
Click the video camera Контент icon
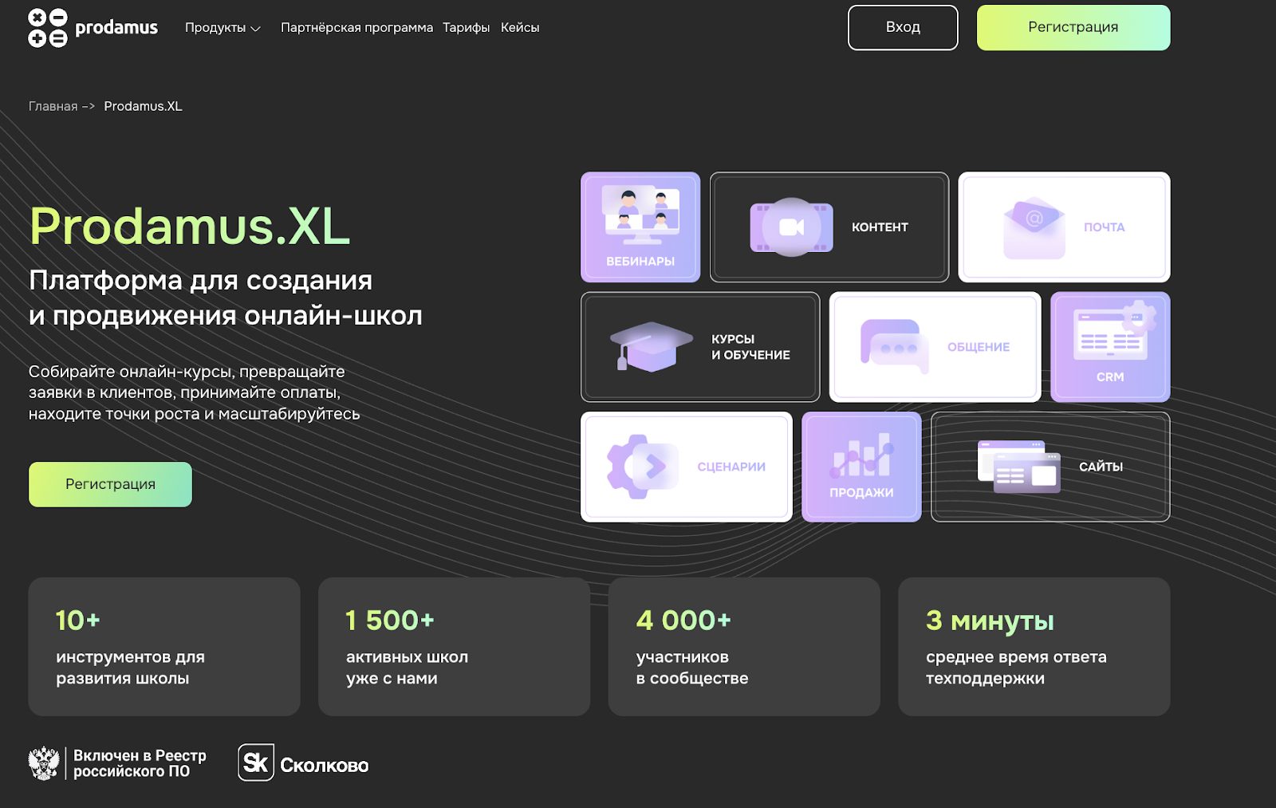point(791,227)
